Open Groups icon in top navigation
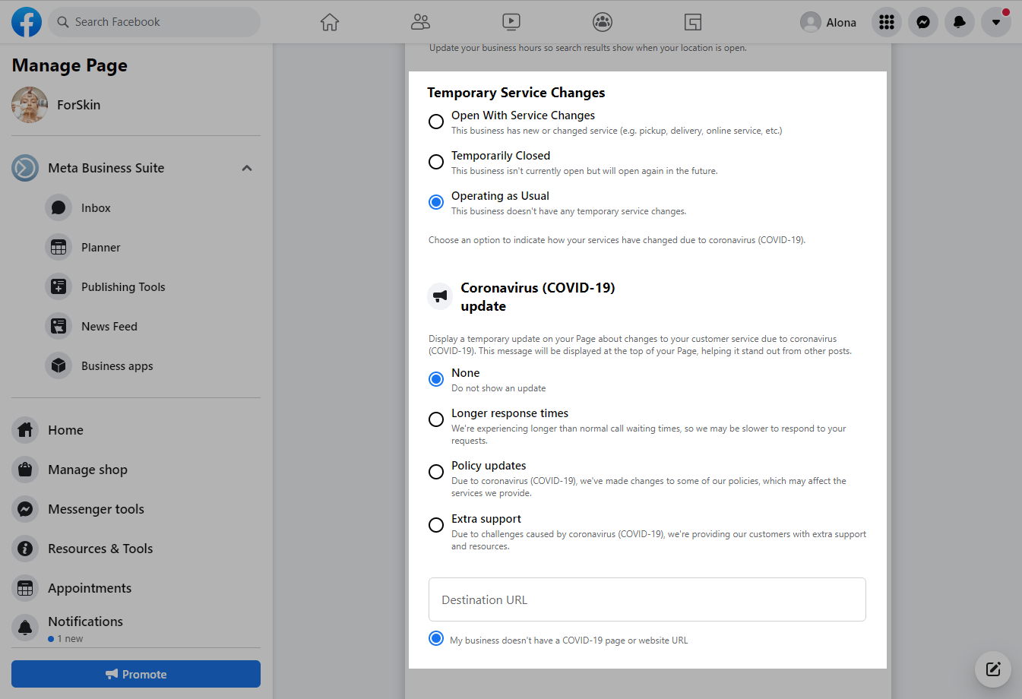Image resolution: width=1022 pixels, height=699 pixels. 603,22
